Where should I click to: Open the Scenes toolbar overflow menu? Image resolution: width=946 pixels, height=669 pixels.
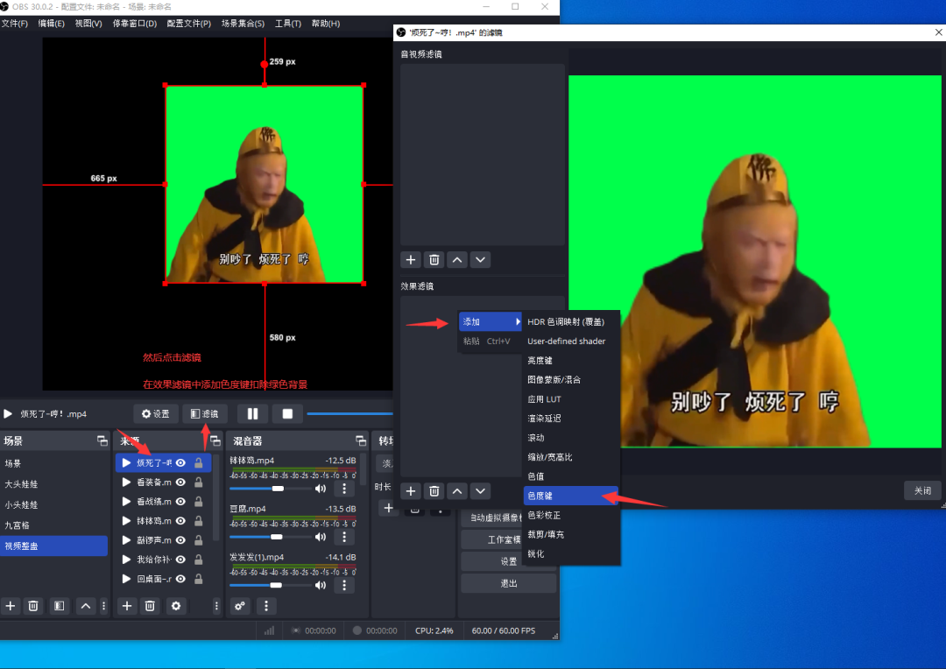(103, 606)
